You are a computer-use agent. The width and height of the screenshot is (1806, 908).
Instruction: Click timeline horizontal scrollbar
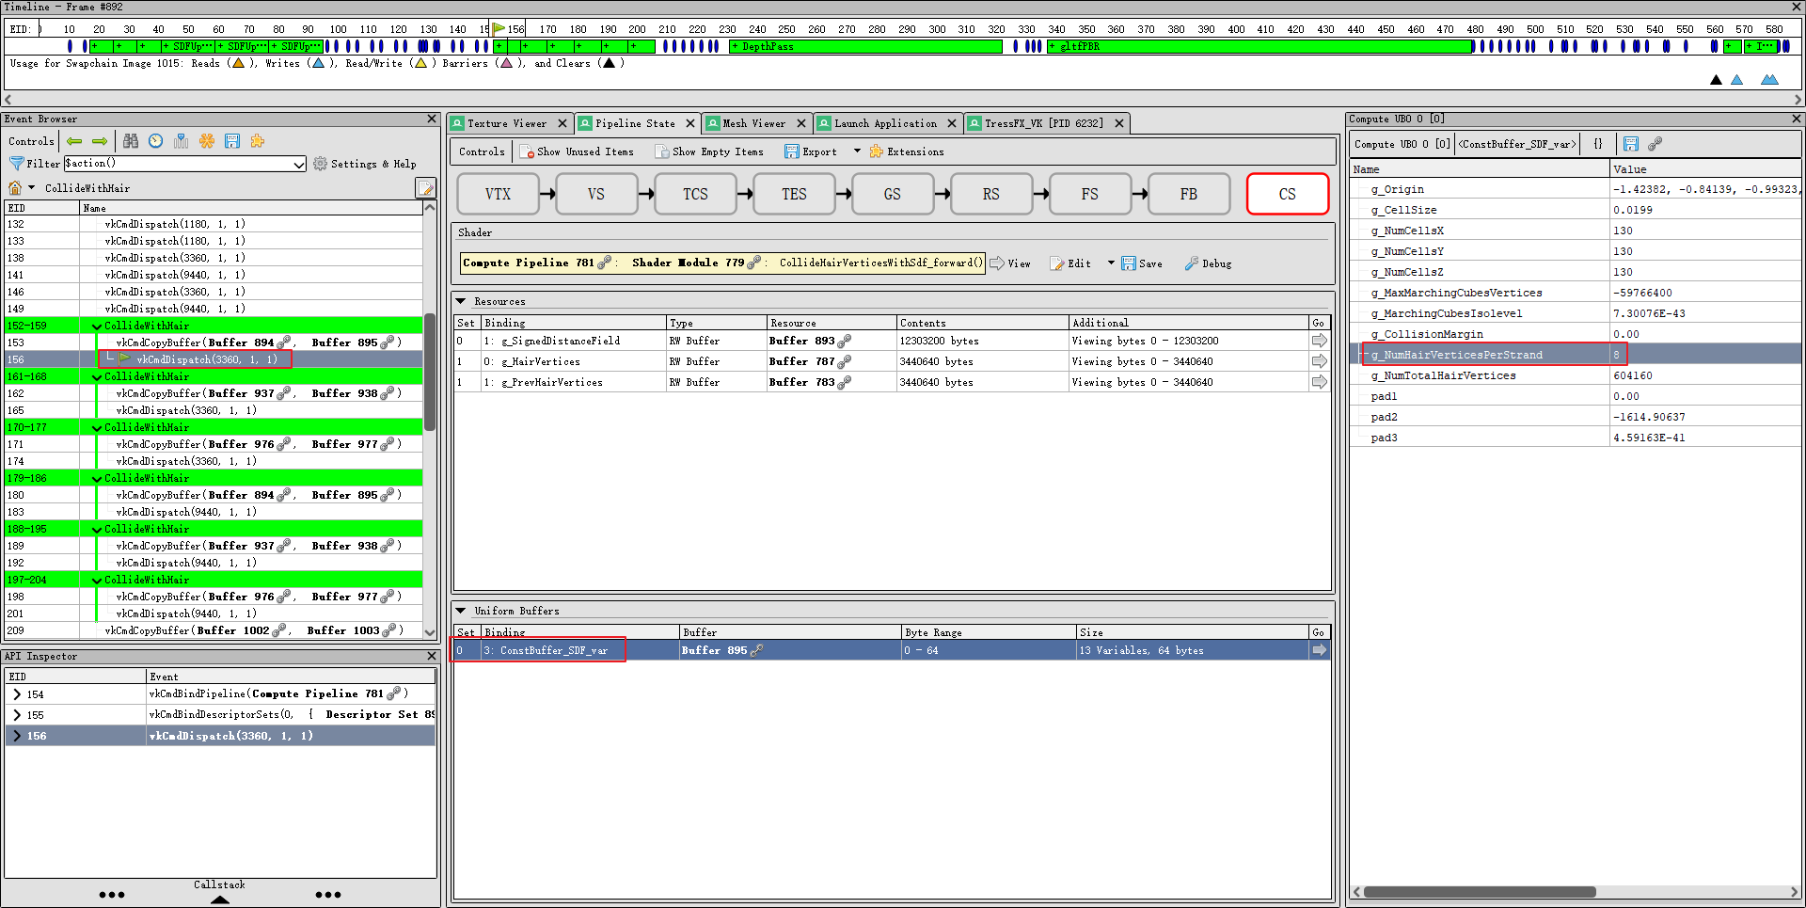click(903, 99)
